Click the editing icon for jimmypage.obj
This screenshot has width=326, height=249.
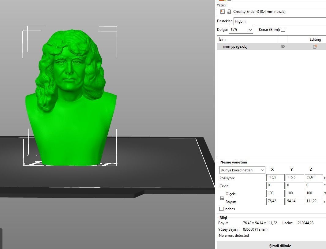[315, 46]
